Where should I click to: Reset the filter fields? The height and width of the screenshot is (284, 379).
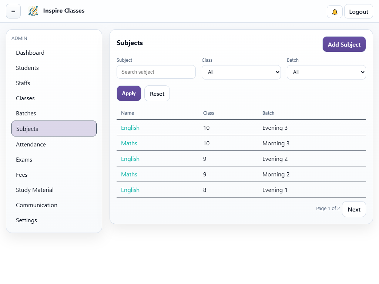click(157, 94)
